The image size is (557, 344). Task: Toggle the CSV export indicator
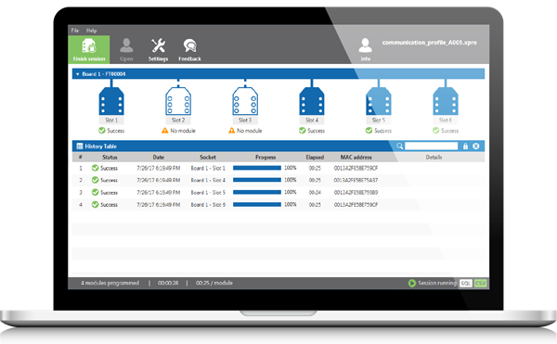click(480, 283)
